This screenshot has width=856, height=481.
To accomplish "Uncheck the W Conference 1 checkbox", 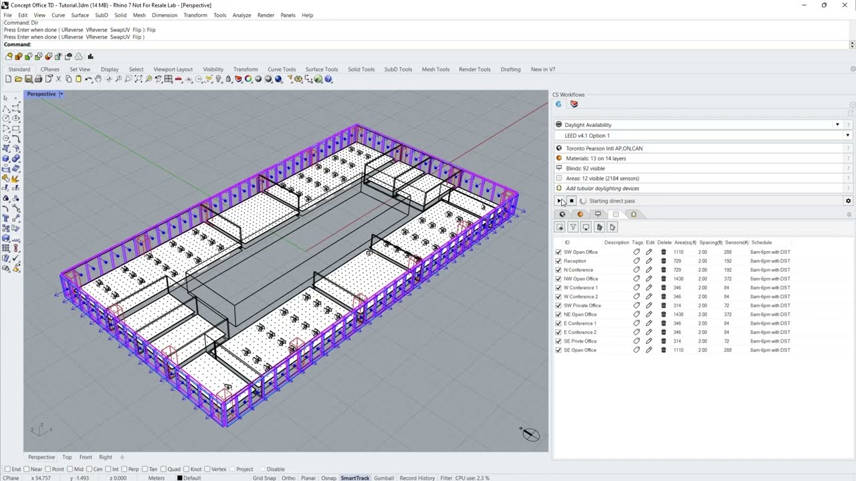I will [x=558, y=288].
